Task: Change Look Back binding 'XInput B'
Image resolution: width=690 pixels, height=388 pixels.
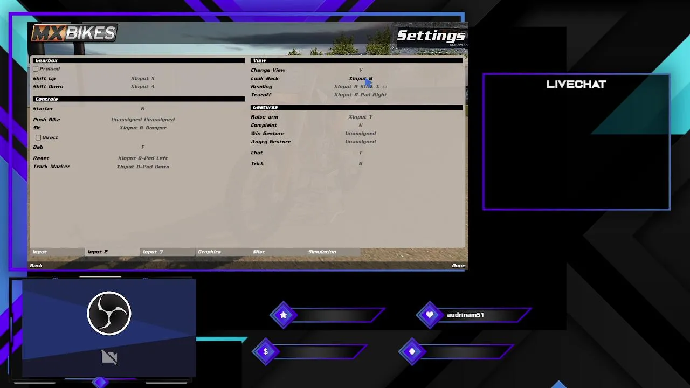Action: pos(361,78)
